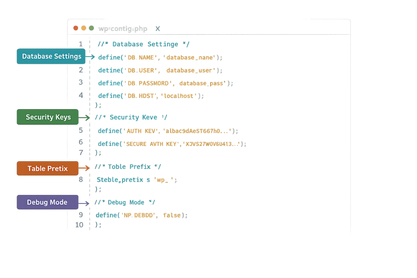Click line number 8 in gutter

[x=81, y=179]
